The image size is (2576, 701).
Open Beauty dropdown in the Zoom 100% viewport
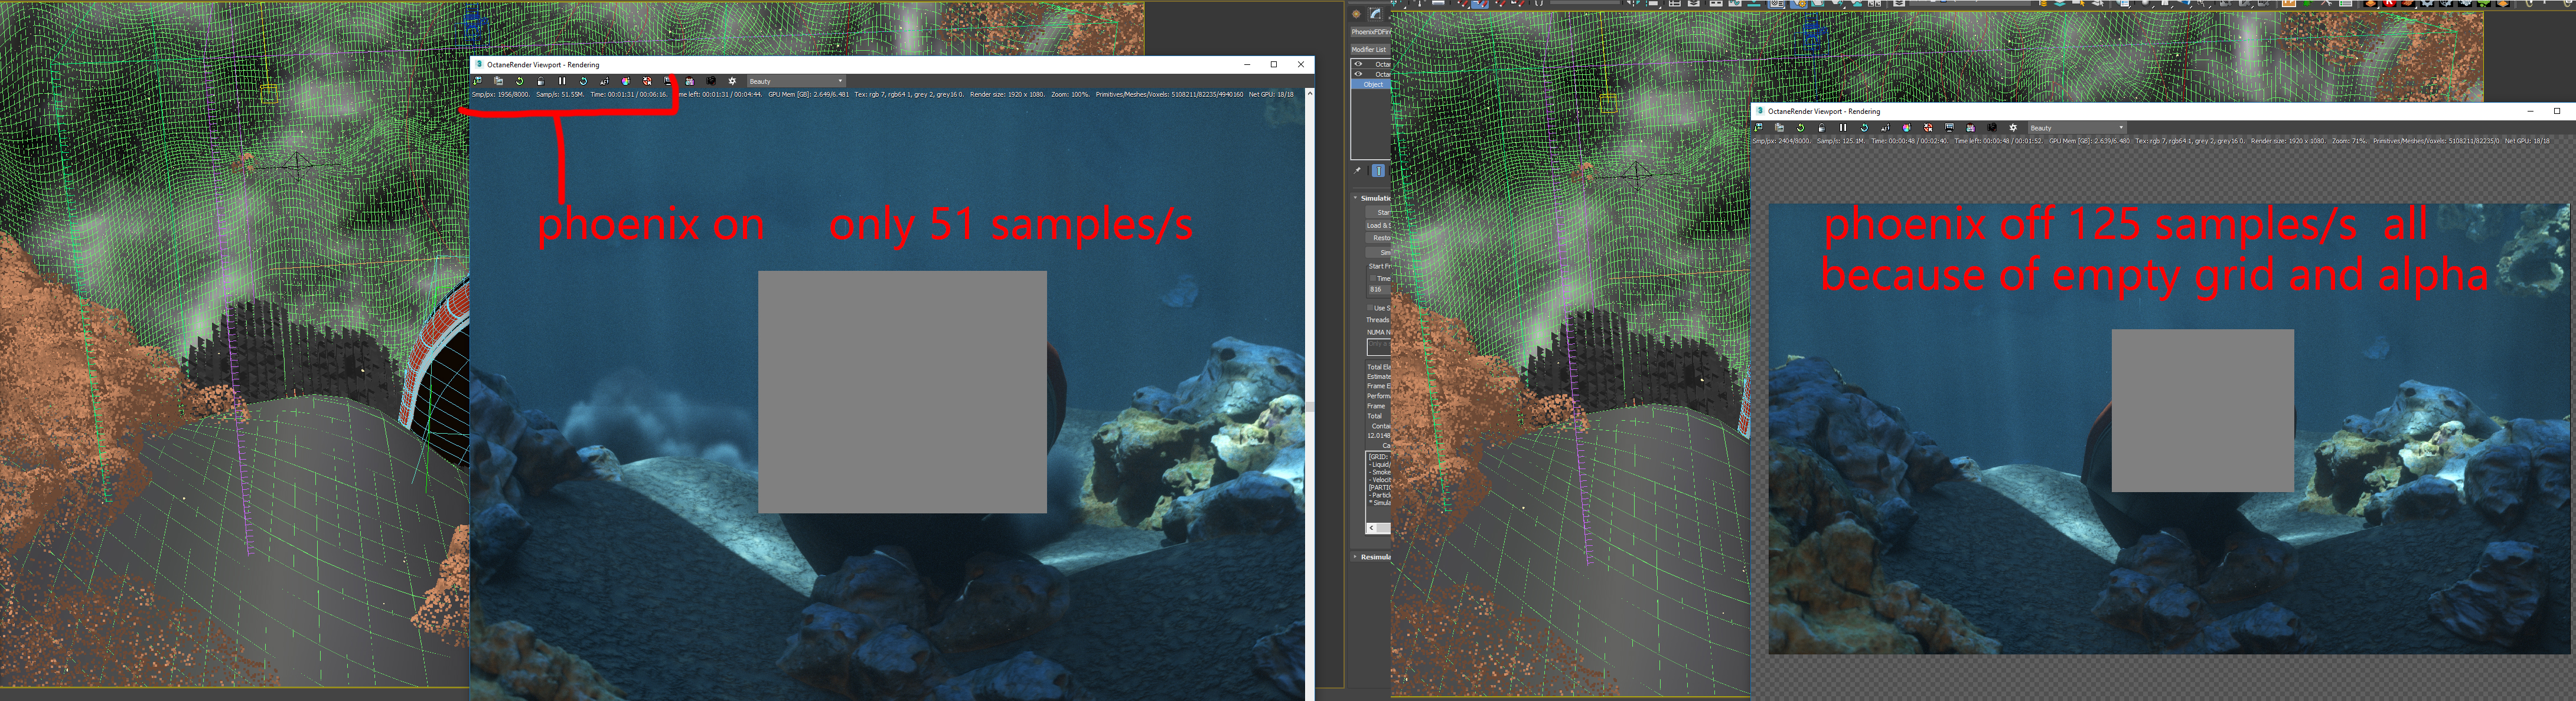796,81
